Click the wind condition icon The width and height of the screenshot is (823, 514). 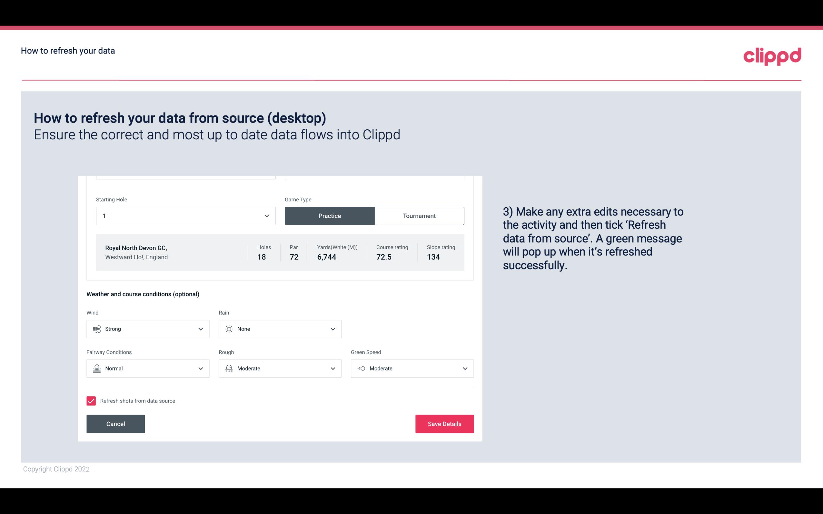click(x=97, y=329)
